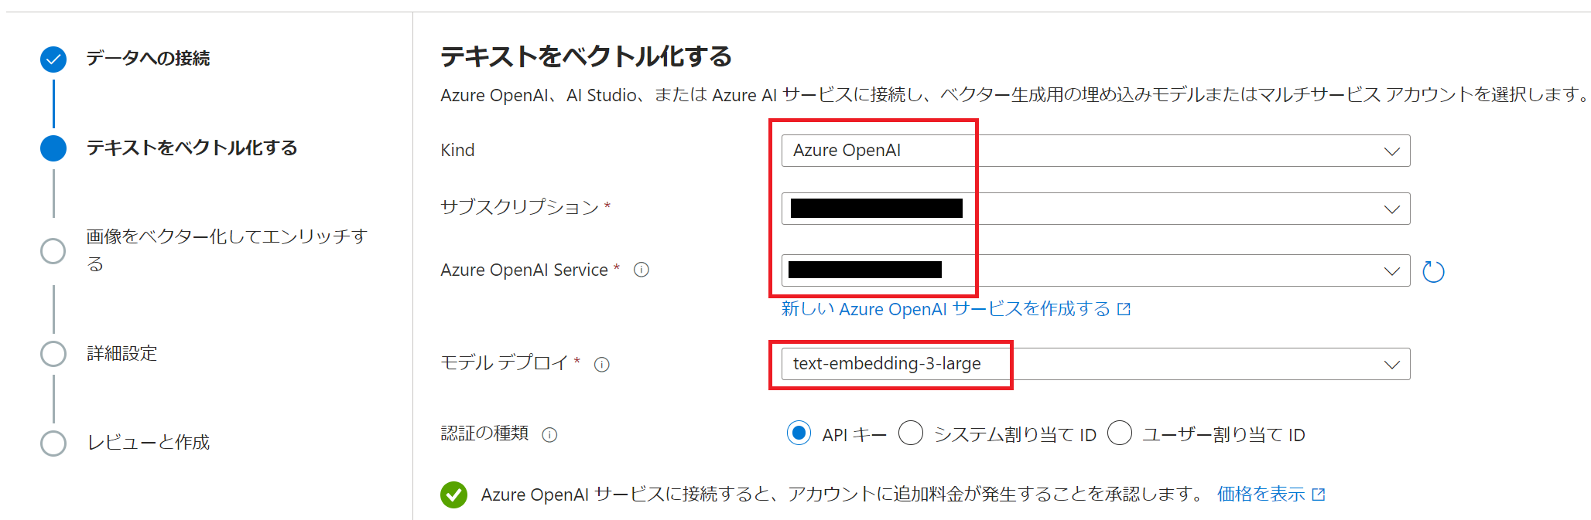
Task: Click the description text beginning with Azure OpenAI、AI Studio
Action: (x=1014, y=94)
